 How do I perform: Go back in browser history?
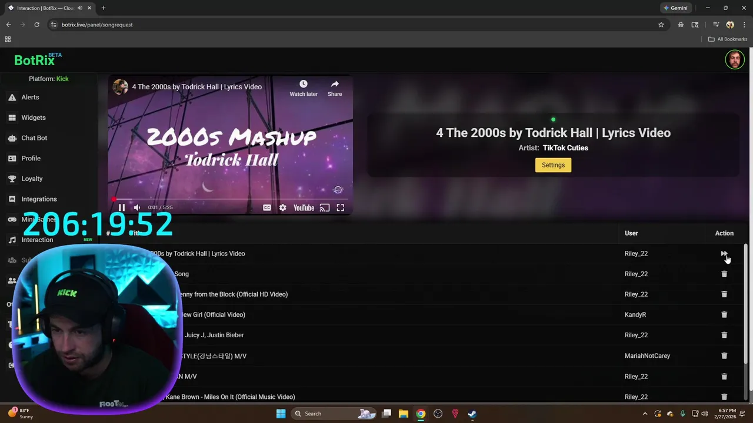8,25
